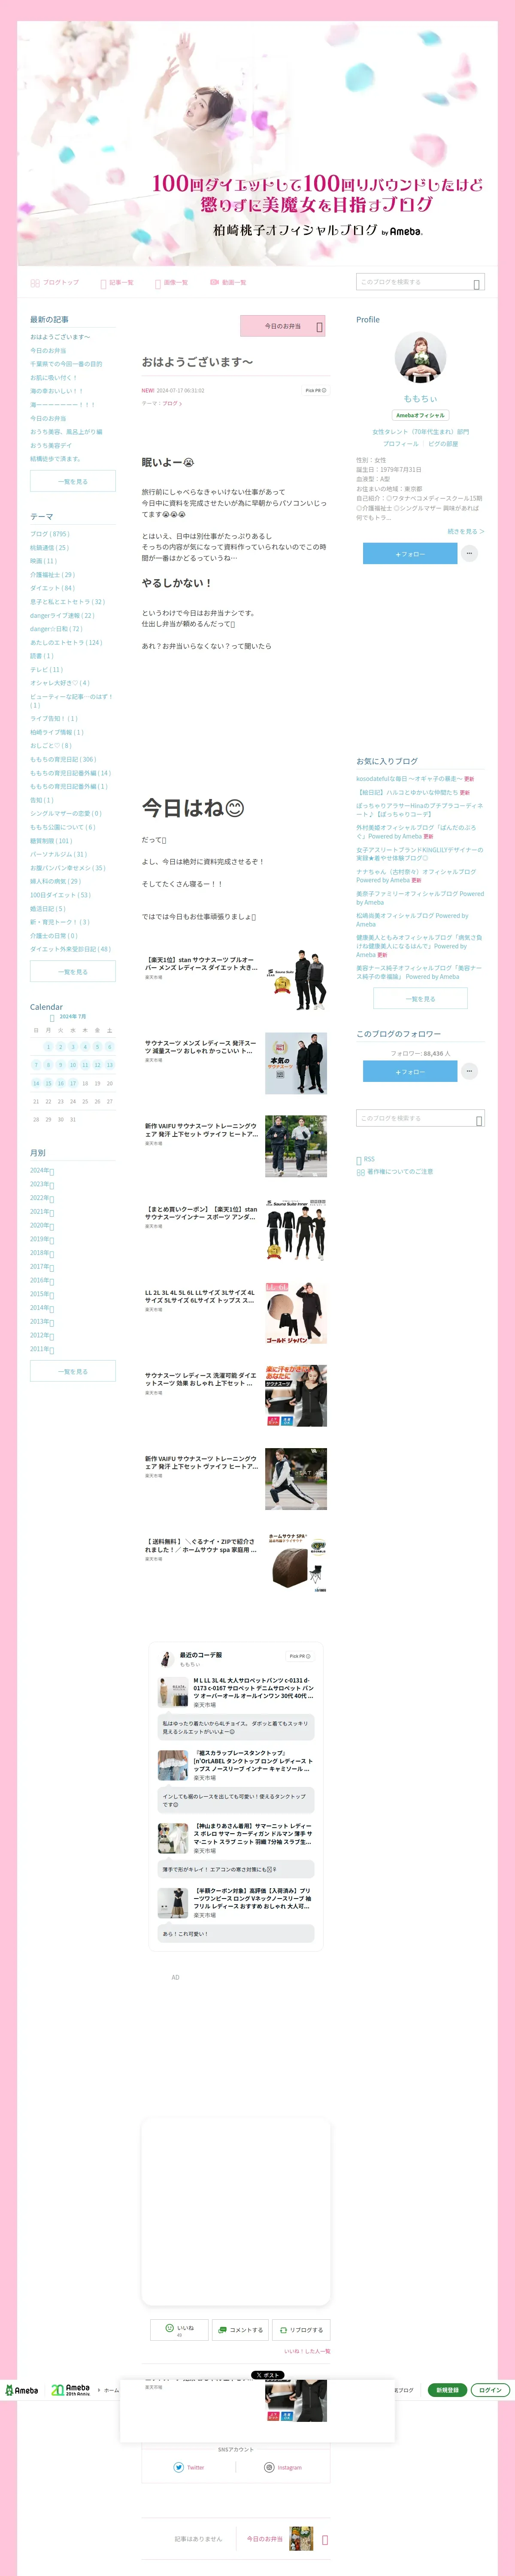
Task: Click 新規登録 sign-up button
Action: point(447,2390)
